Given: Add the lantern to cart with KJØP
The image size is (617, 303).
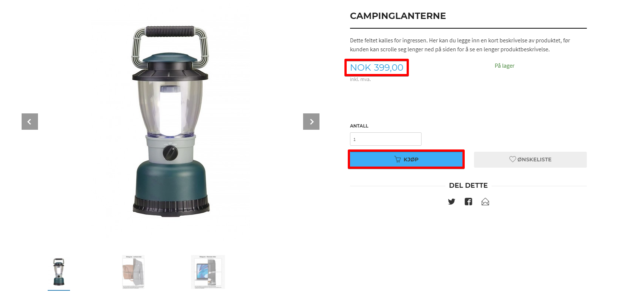Looking at the screenshot, I should point(406,159).
